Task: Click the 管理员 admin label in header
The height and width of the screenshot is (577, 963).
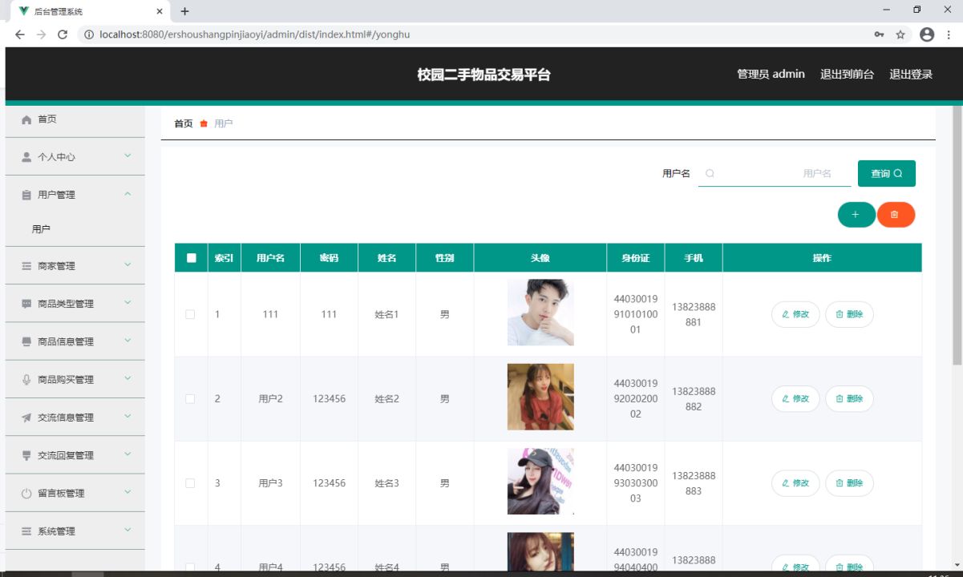Action: (x=771, y=75)
